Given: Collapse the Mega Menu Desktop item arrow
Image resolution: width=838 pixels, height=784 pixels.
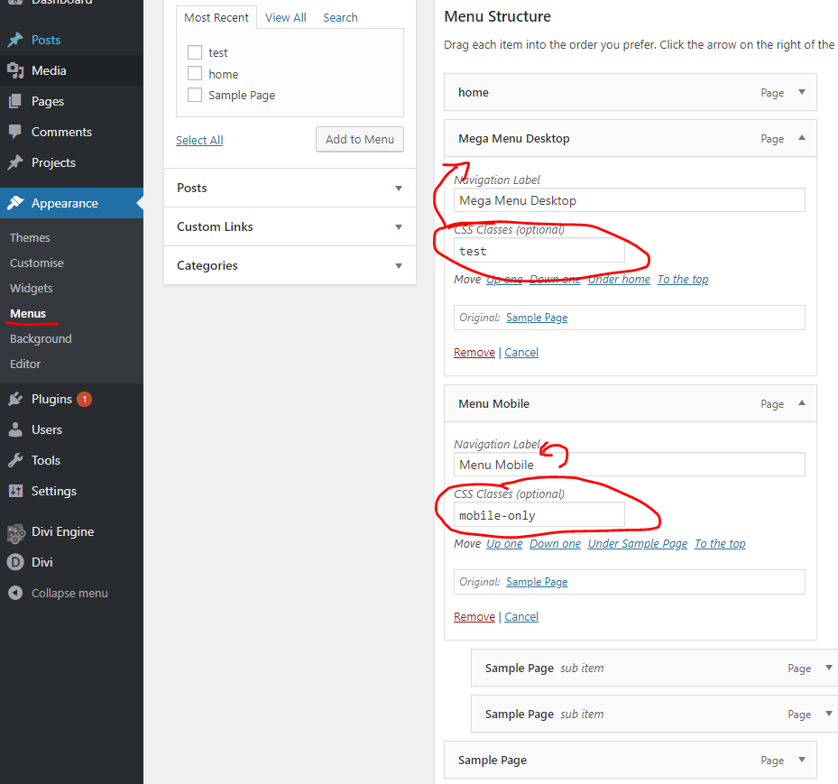Looking at the screenshot, I should 802,138.
